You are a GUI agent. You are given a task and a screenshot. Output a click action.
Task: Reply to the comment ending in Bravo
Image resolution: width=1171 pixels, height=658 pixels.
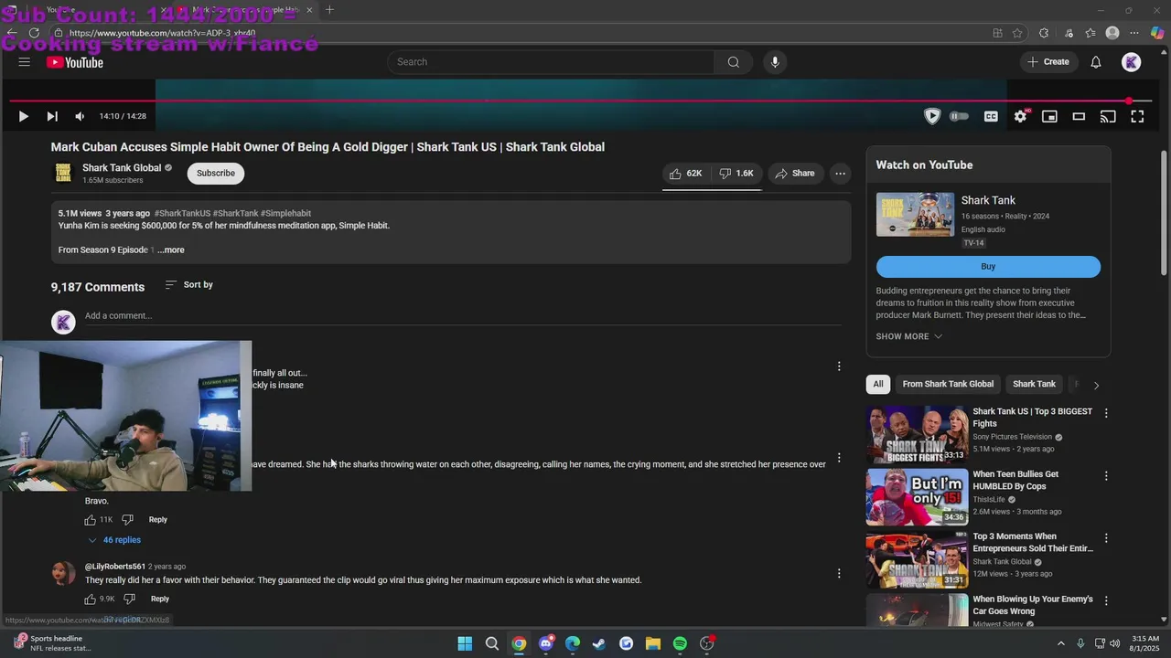tap(158, 520)
